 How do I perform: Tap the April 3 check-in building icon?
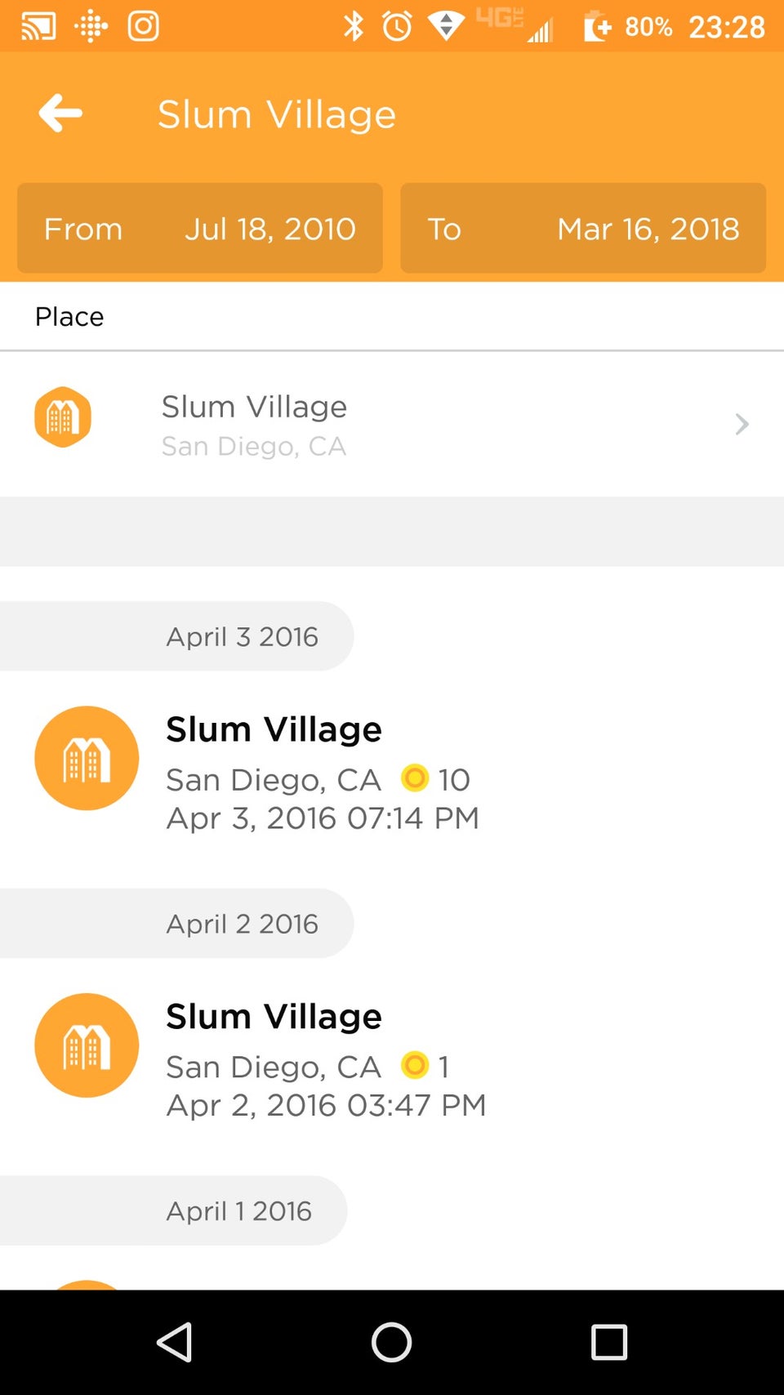tap(87, 758)
